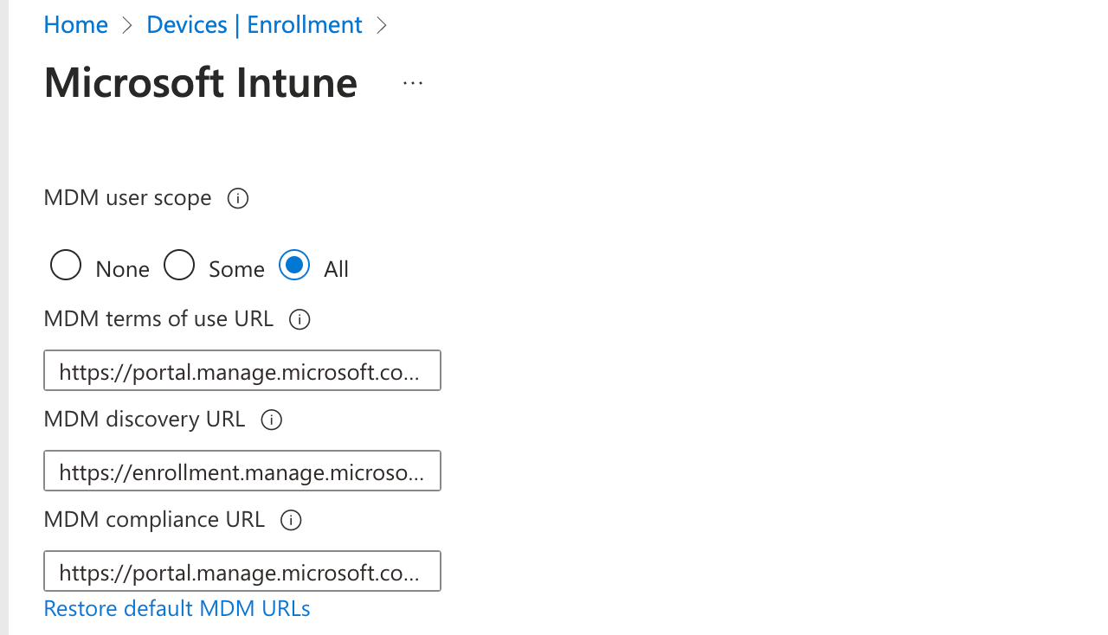1108x635 pixels.
Task: Choose the All radio option
Action: 294,266
